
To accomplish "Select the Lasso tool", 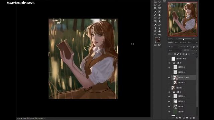I will click(x=155, y=5).
